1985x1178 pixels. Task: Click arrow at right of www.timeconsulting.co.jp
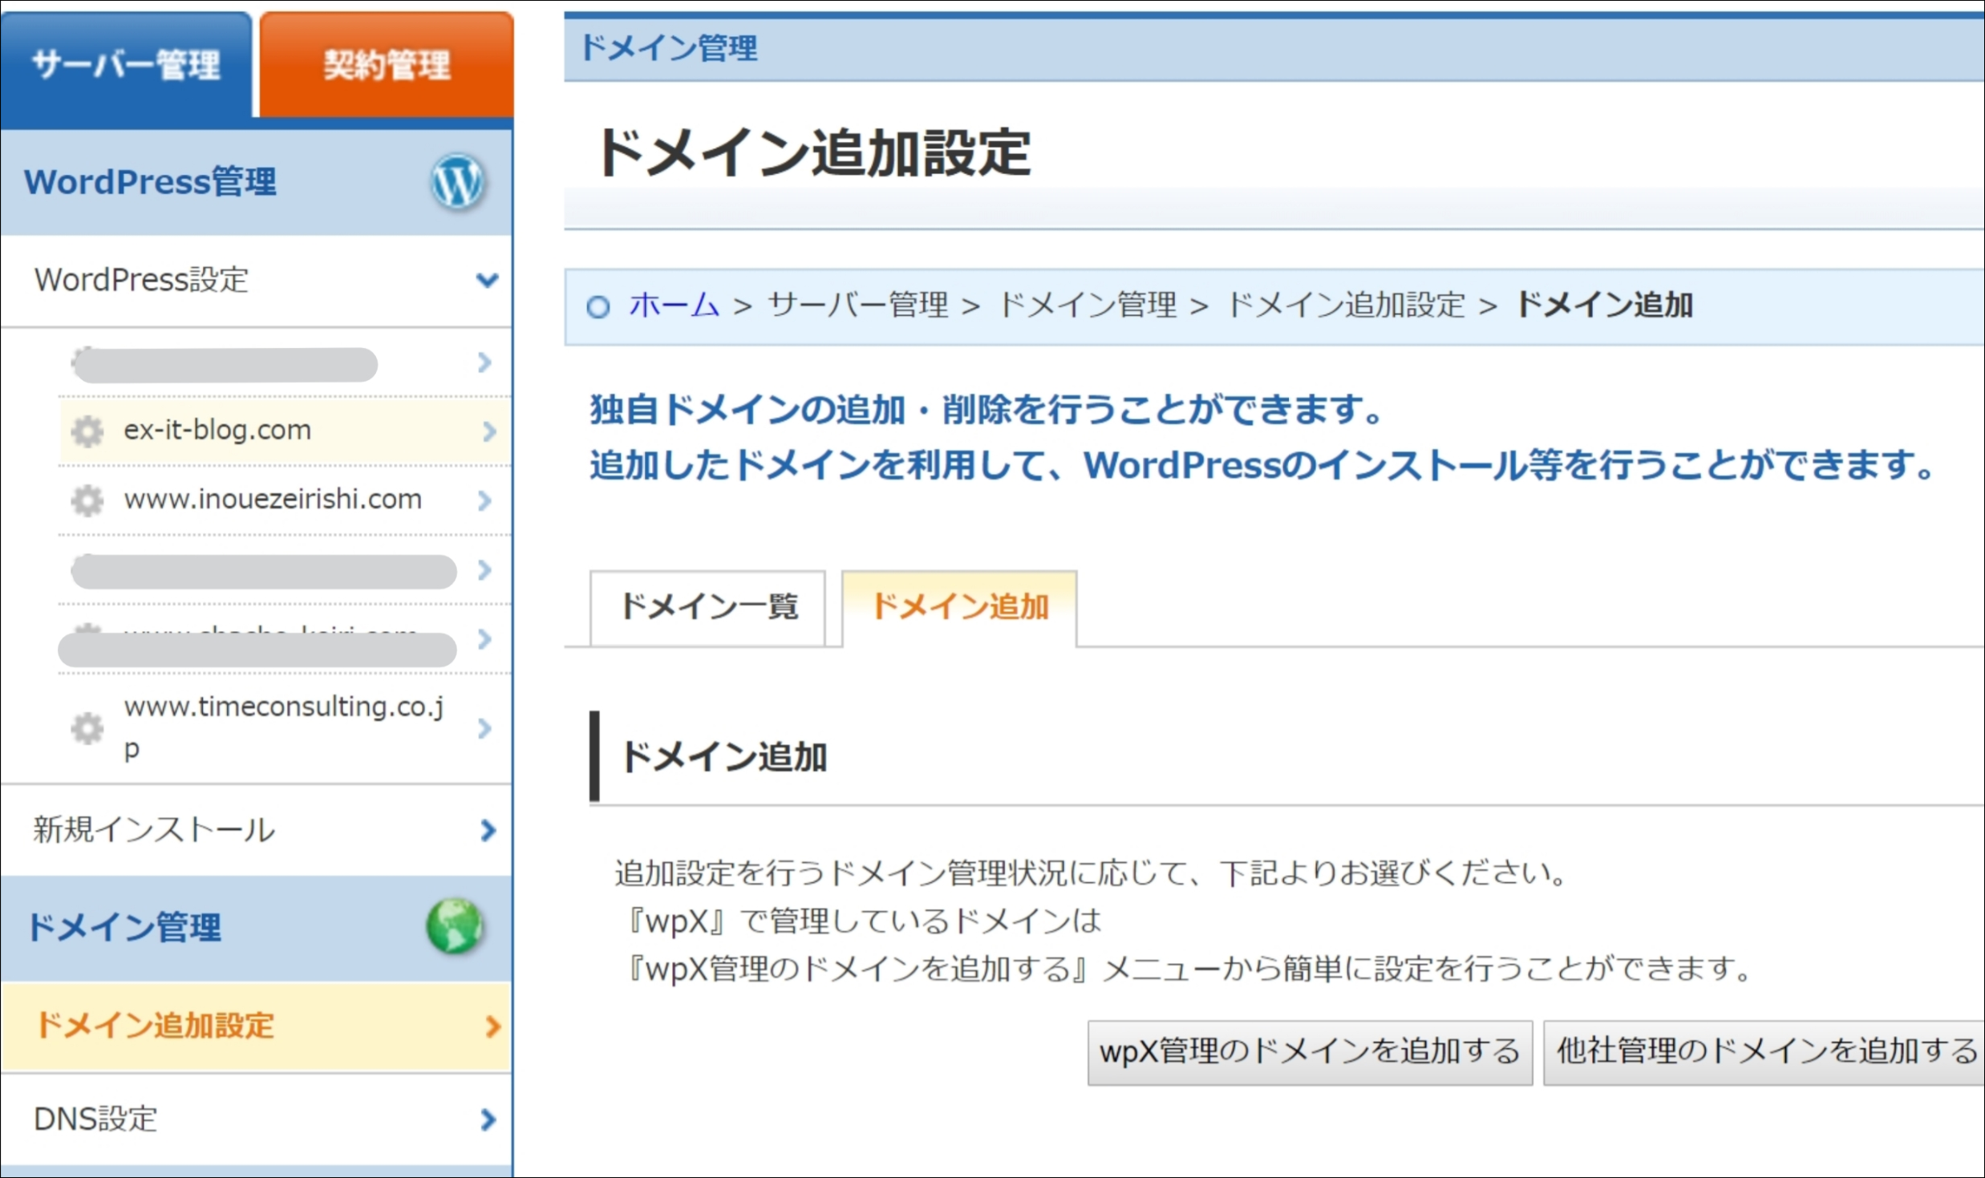tap(484, 728)
